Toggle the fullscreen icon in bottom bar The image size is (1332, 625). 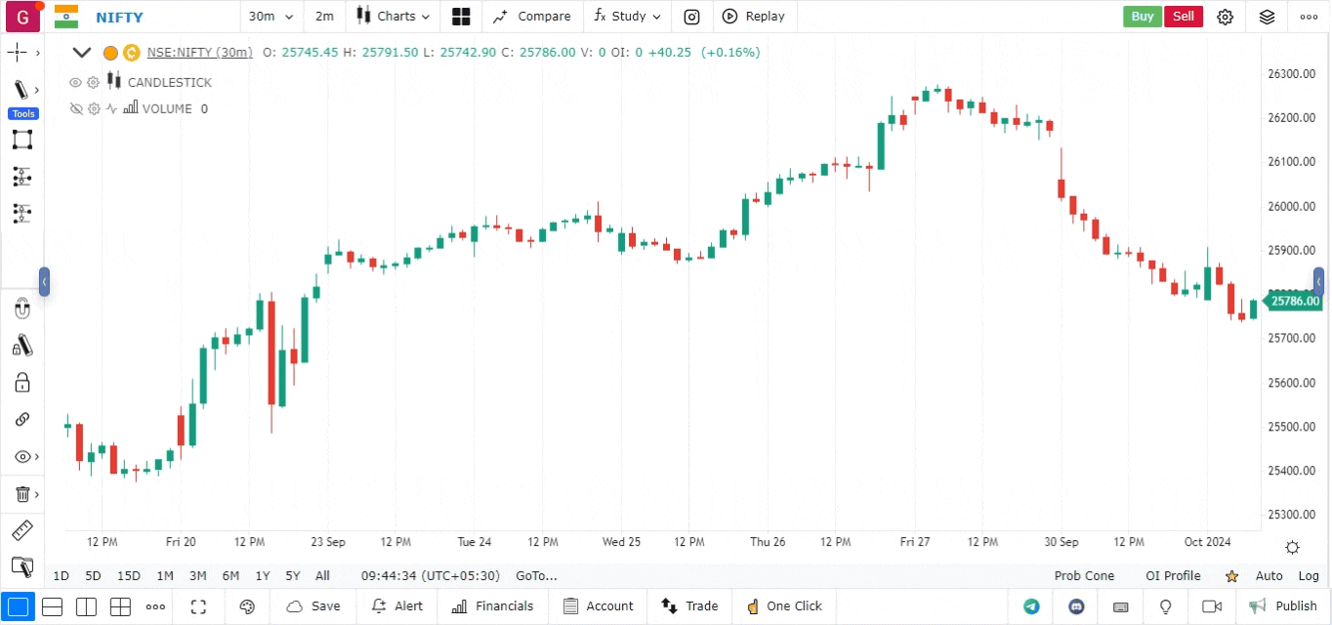tap(198, 606)
